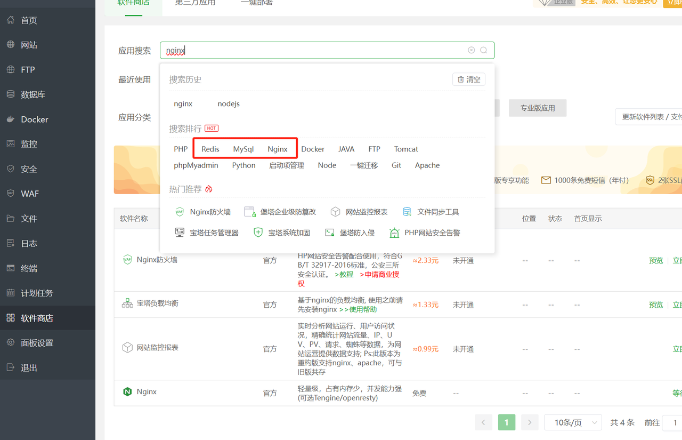Click the 应用搜索 input field
682x440 pixels.
tap(327, 50)
